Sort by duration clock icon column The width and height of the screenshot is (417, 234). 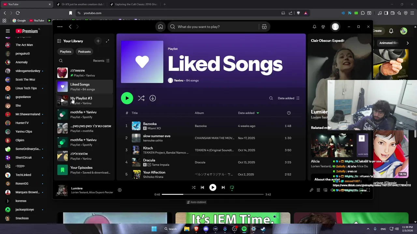coord(289,113)
